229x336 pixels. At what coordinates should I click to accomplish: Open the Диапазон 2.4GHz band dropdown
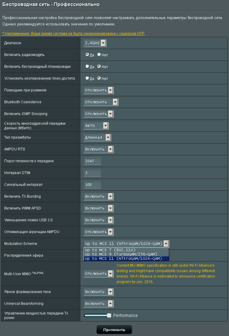pyautogui.click(x=95, y=43)
